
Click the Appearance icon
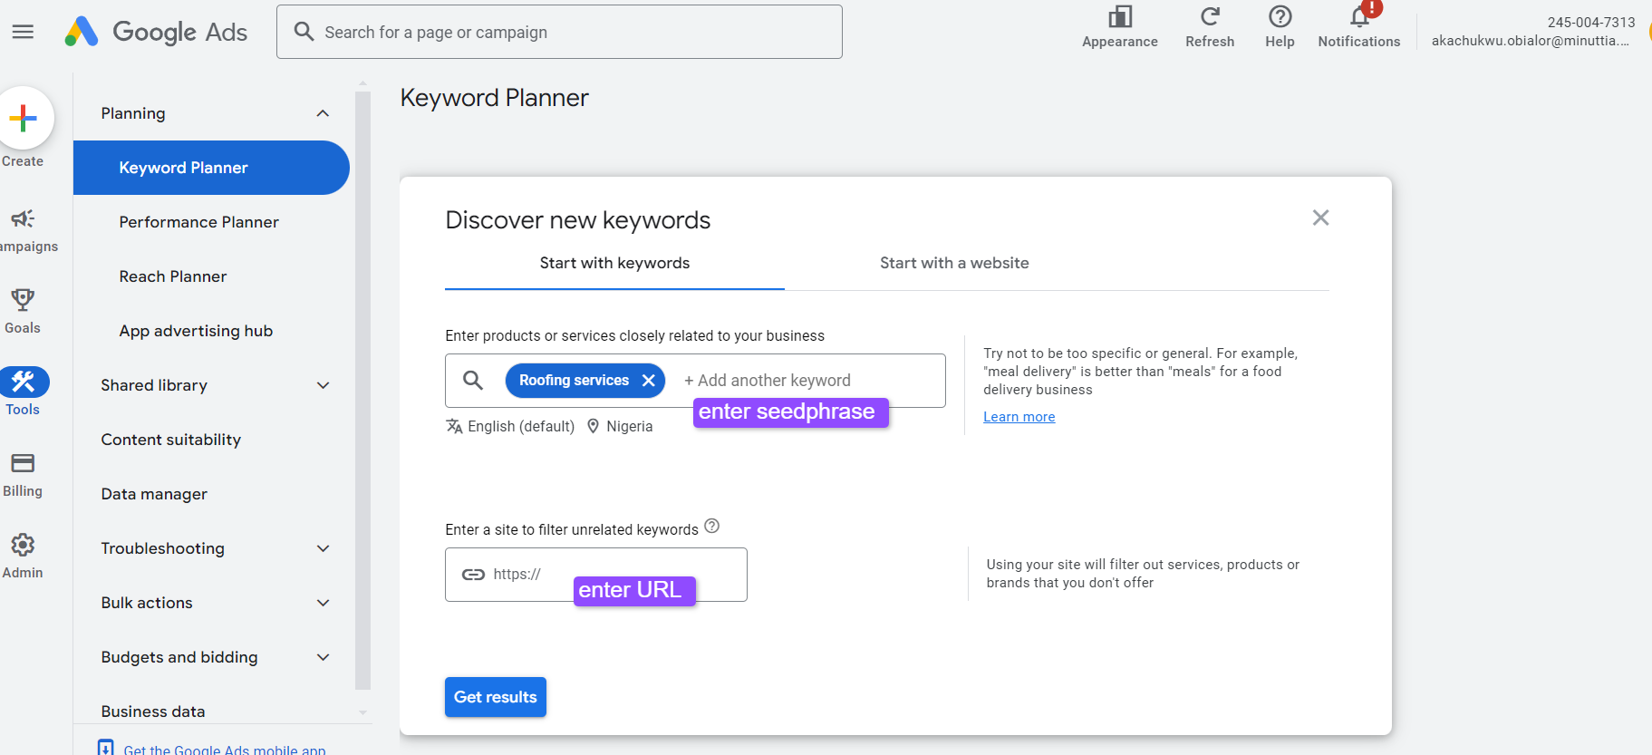1120,17
